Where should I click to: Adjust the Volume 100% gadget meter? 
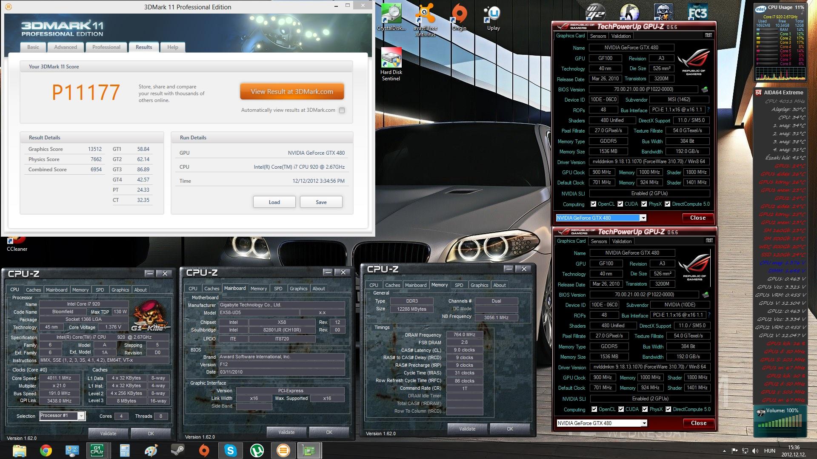tap(780, 423)
